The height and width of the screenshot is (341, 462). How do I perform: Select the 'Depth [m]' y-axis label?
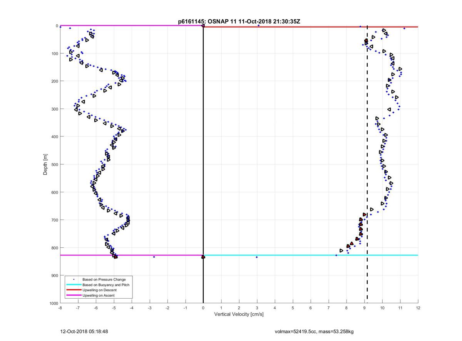coord(45,165)
